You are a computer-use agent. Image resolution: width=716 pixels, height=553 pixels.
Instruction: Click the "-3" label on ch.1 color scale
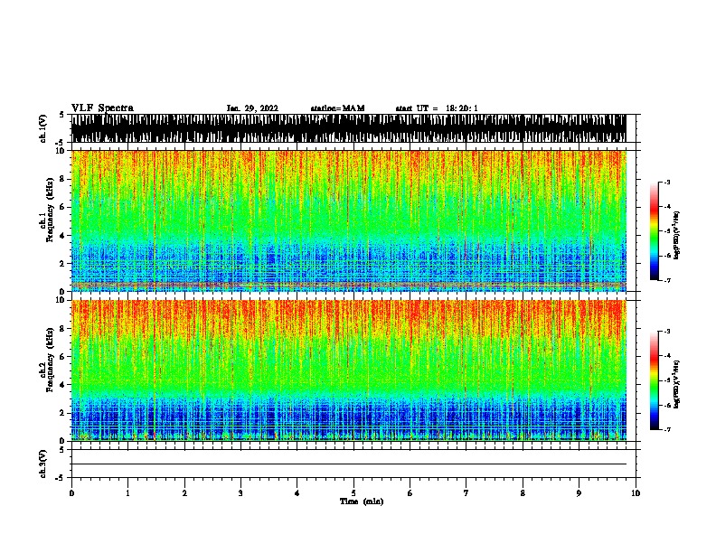tap(666, 183)
